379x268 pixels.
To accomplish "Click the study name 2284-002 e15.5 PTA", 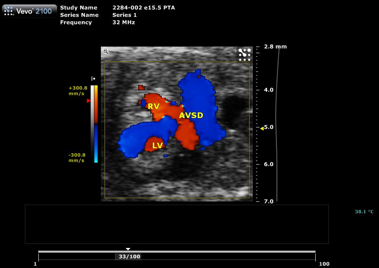I will pyautogui.click(x=144, y=8).
